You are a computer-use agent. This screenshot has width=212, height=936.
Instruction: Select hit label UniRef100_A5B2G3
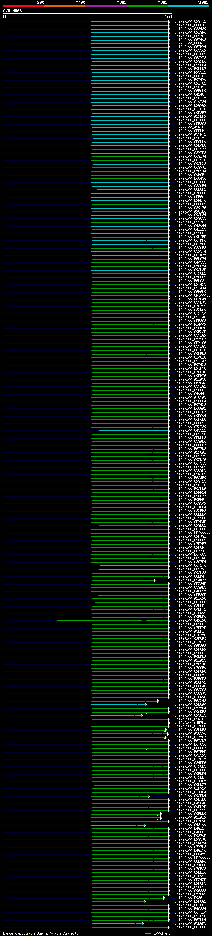(x=190, y=124)
